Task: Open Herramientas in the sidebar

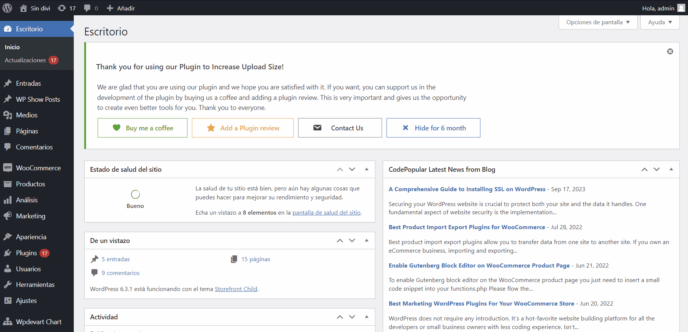Action: 35,285
